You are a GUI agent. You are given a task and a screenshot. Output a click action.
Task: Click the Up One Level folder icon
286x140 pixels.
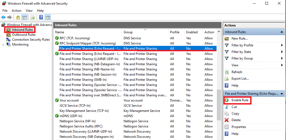pyautogui.click(x=18, y=17)
